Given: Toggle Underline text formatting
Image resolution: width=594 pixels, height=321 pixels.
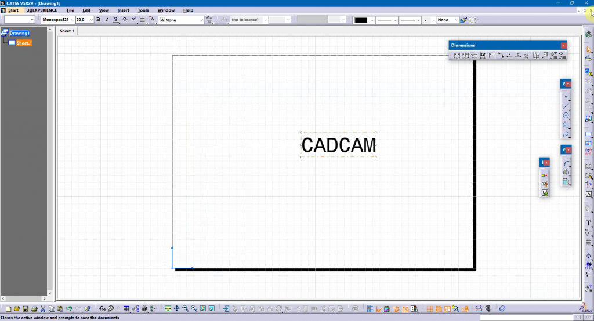Looking at the screenshot, I should [x=115, y=20].
